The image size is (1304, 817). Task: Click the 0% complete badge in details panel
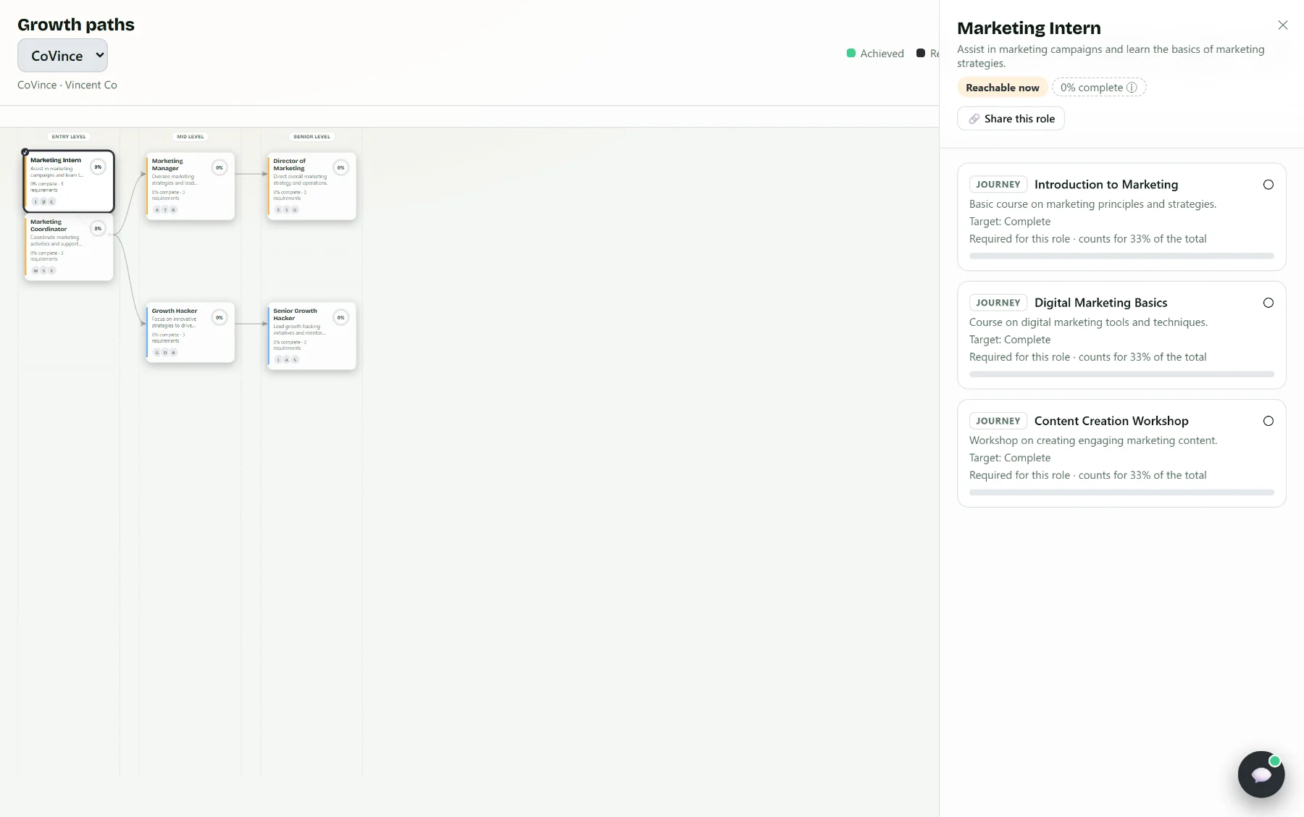pyautogui.click(x=1098, y=88)
